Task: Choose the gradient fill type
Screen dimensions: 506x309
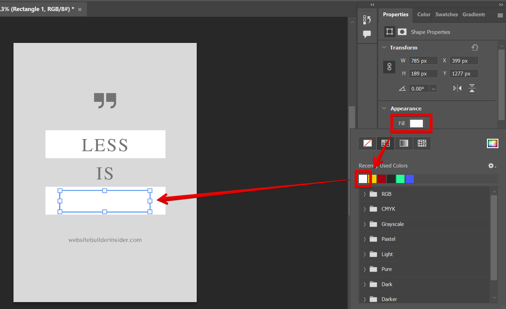Action: [404, 143]
